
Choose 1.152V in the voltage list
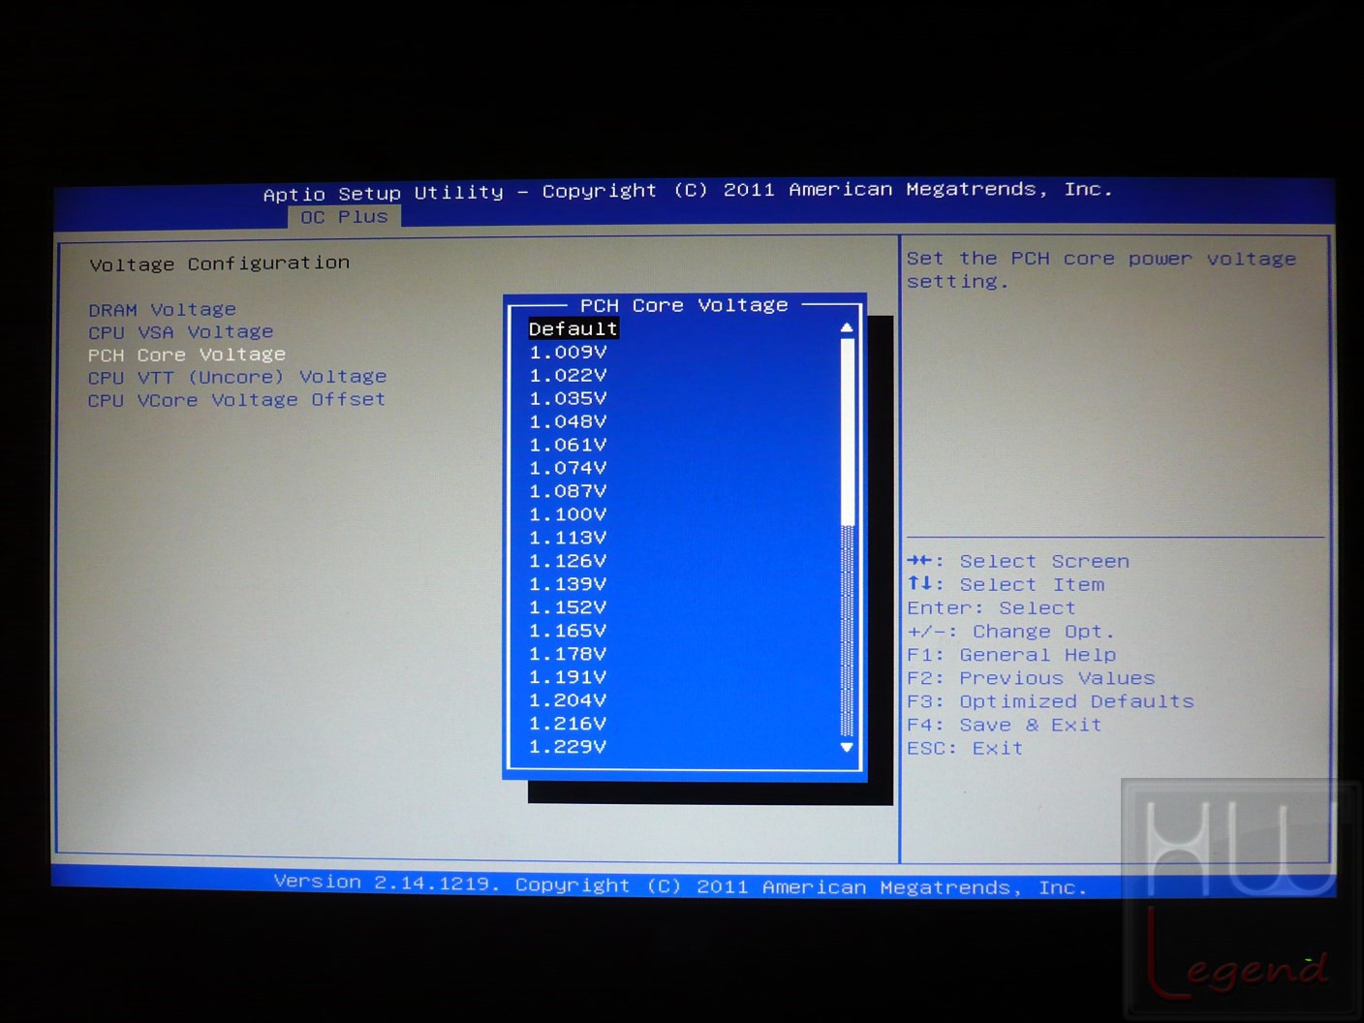[x=568, y=608]
